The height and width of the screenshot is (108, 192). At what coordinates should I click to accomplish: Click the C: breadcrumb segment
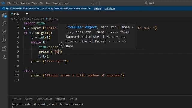tap(12, 19)
